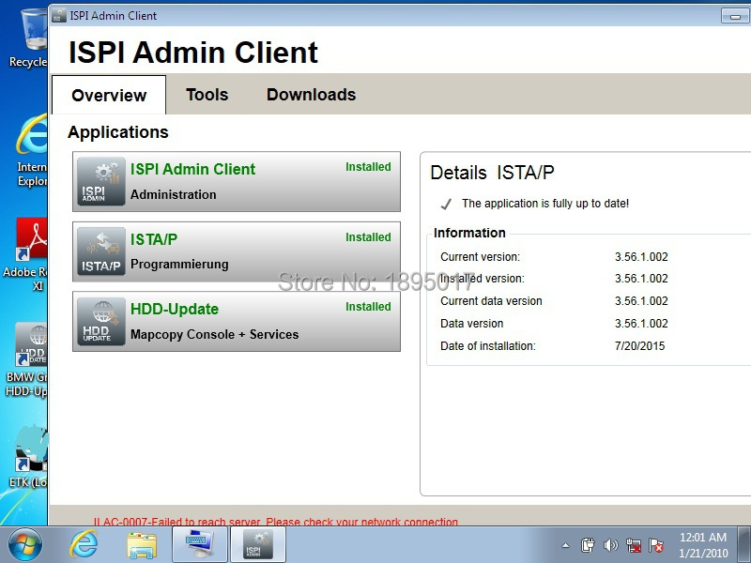Select HDD-Update Mapcopy Console entry
Image resolution: width=751 pixels, height=563 pixels.
(237, 321)
